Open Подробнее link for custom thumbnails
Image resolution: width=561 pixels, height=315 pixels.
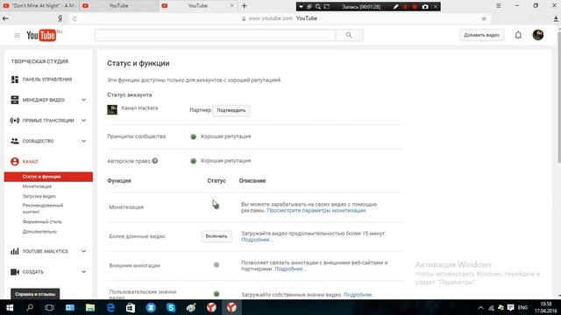[359, 295]
